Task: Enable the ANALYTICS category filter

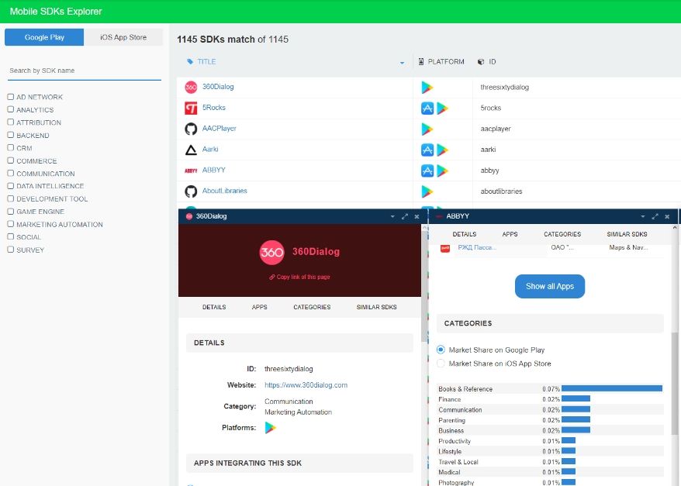Action: point(9,109)
